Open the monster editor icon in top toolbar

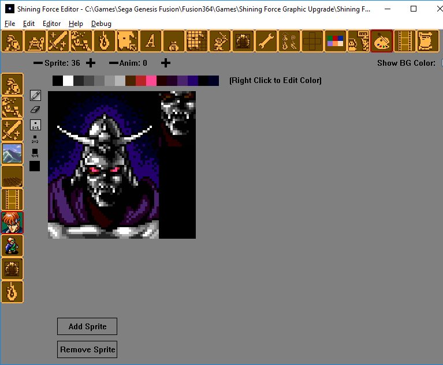(35, 41)
